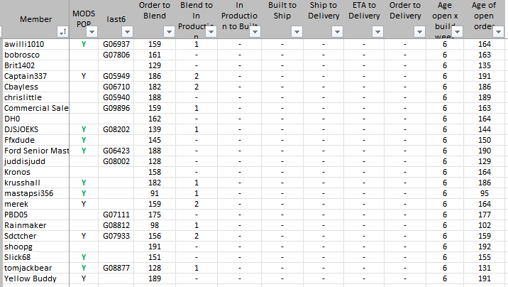This screenshot has width=508, height=287.
Task: Open the Member column sort filter button
Action: 62,32
